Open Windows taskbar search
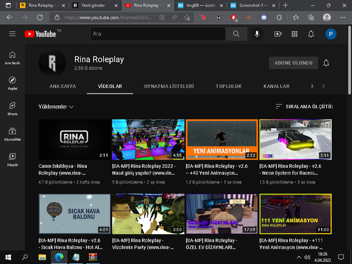This screenshot has width=352, height=264. point(25,257)
